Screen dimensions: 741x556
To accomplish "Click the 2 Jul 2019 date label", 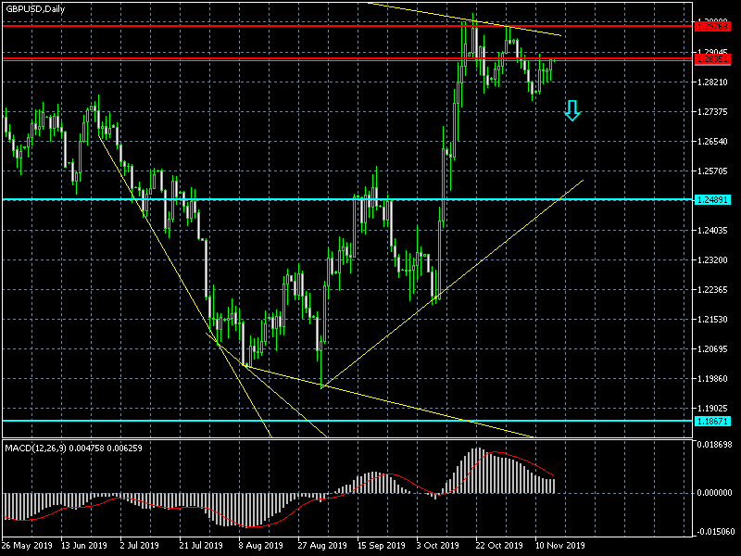I will 140,546.
